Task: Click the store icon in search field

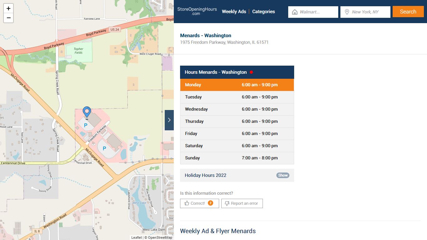Action: (x=294, y=12)
